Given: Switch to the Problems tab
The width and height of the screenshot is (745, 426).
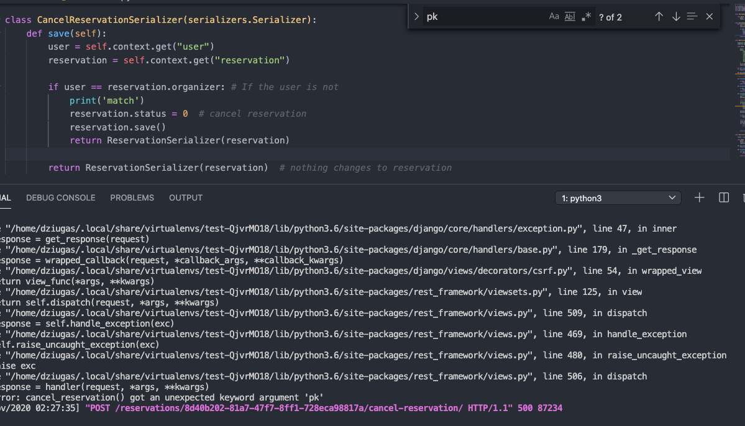Looking at the screenshot, I should (132, 197).
